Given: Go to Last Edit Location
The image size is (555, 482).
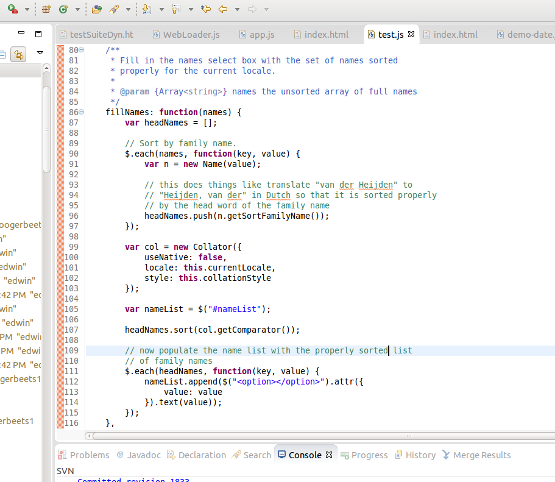Looking at the screenshot, I should (206, 9).
